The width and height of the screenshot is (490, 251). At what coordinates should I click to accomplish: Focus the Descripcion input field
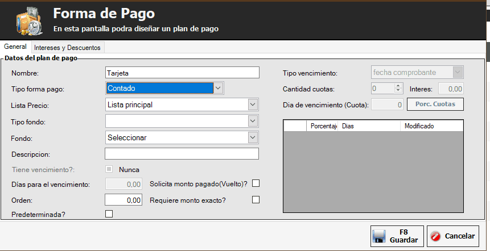(x=182, y=154)
